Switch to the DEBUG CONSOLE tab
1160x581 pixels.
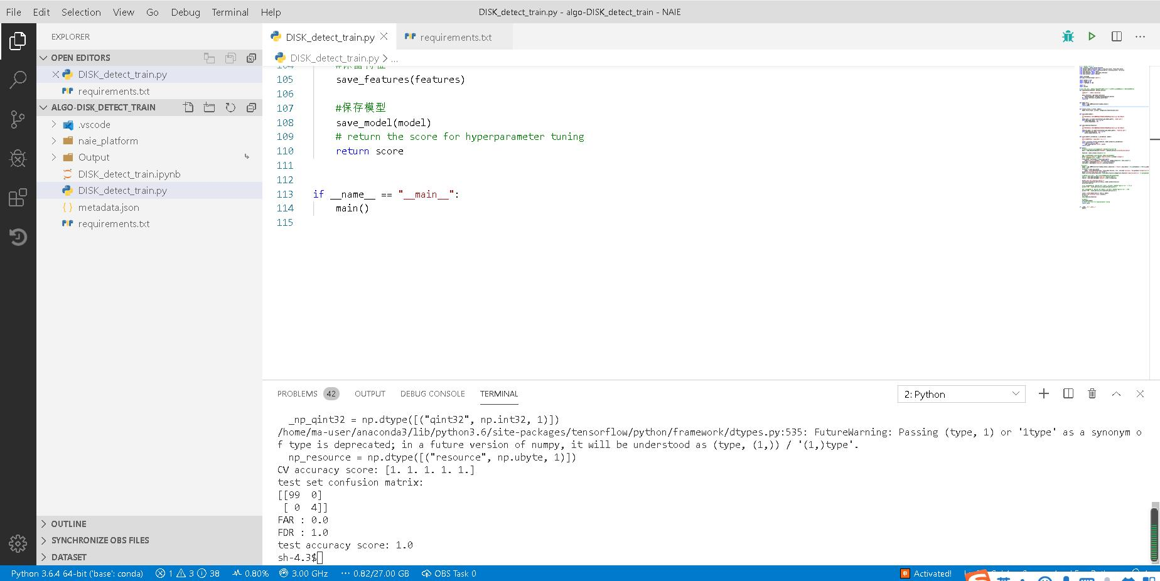coord(432,393)
